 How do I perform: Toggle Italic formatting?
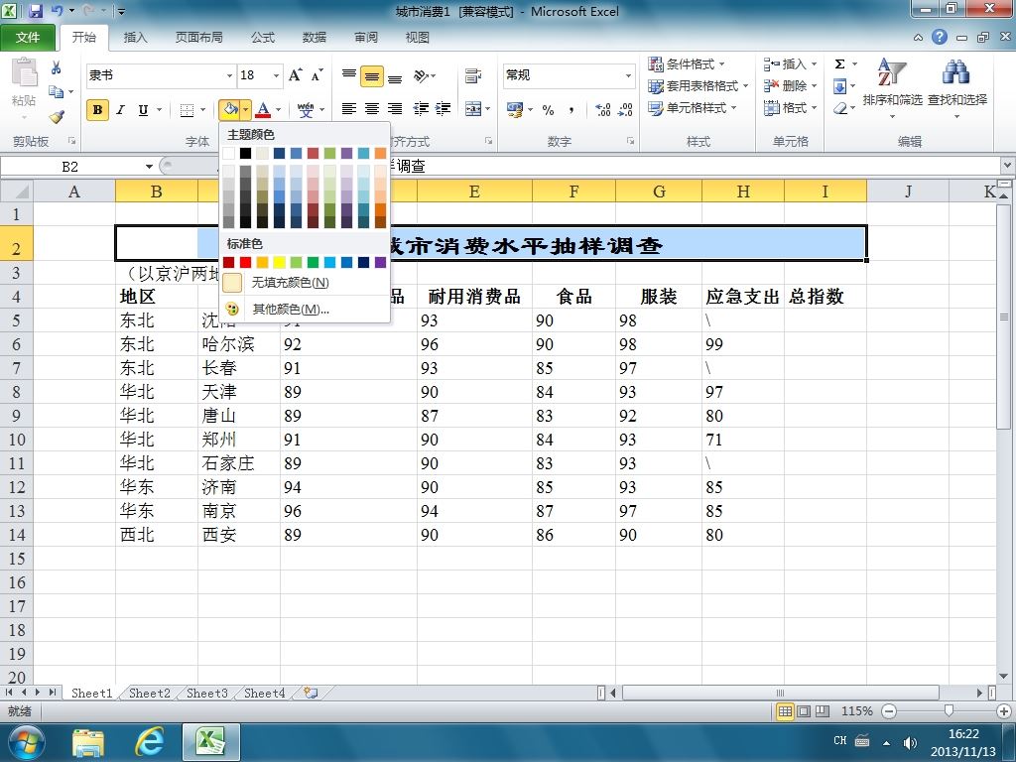click(x=120, y=109)
